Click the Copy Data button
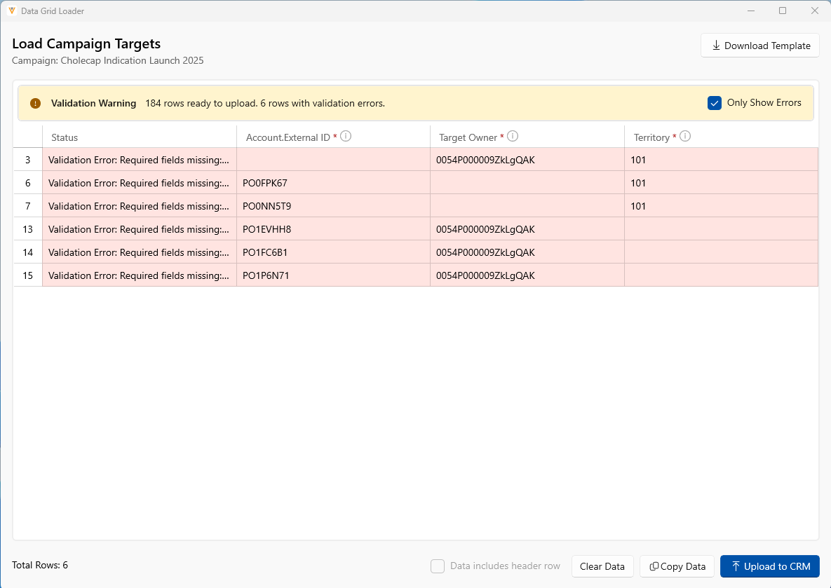 click(677, 566)
